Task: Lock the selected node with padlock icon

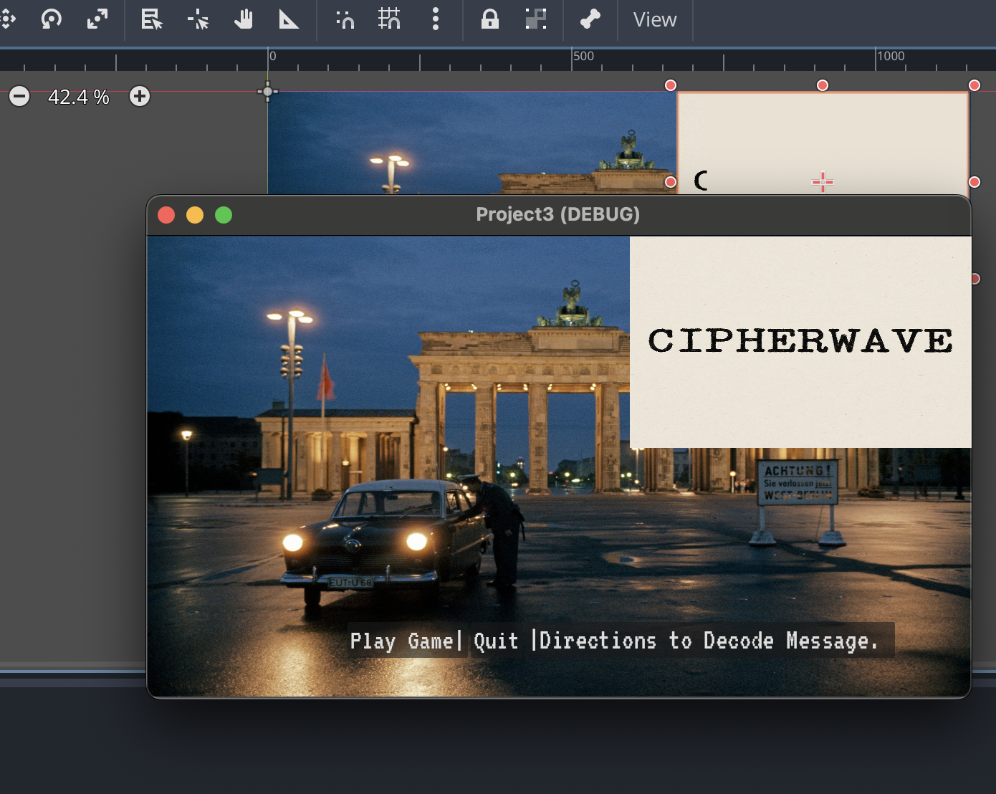Action: (x=490, y=19)
